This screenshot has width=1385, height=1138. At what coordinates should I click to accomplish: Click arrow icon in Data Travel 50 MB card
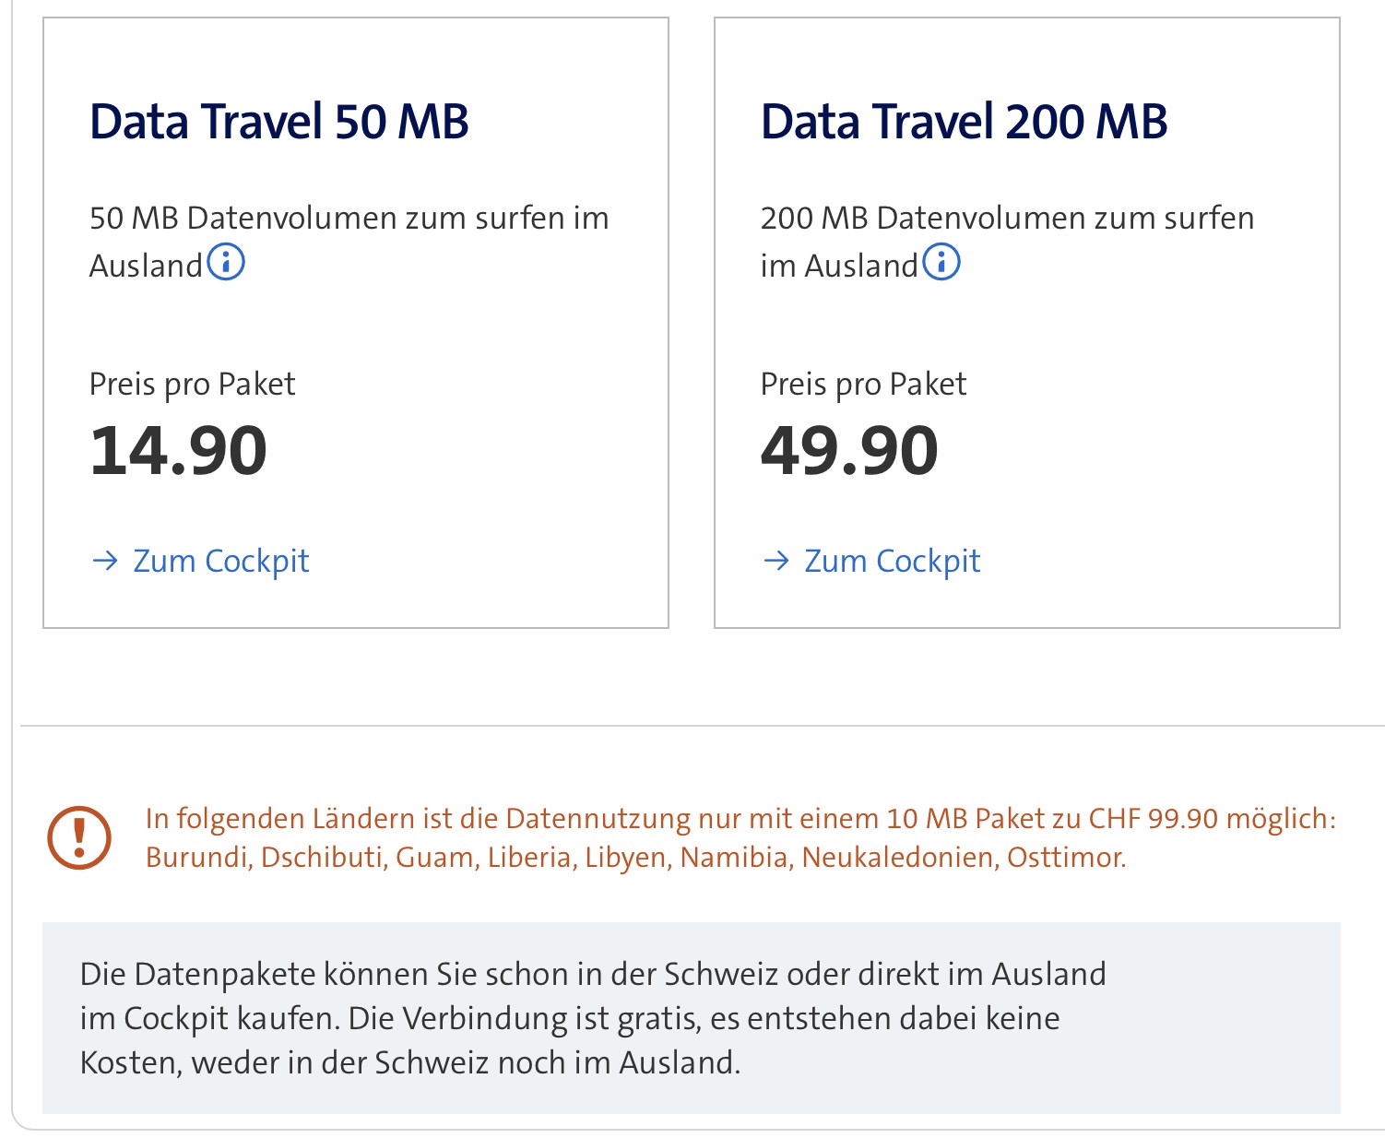point(105,561)
